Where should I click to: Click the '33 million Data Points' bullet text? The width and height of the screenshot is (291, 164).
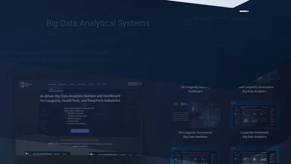click(76, 124)
